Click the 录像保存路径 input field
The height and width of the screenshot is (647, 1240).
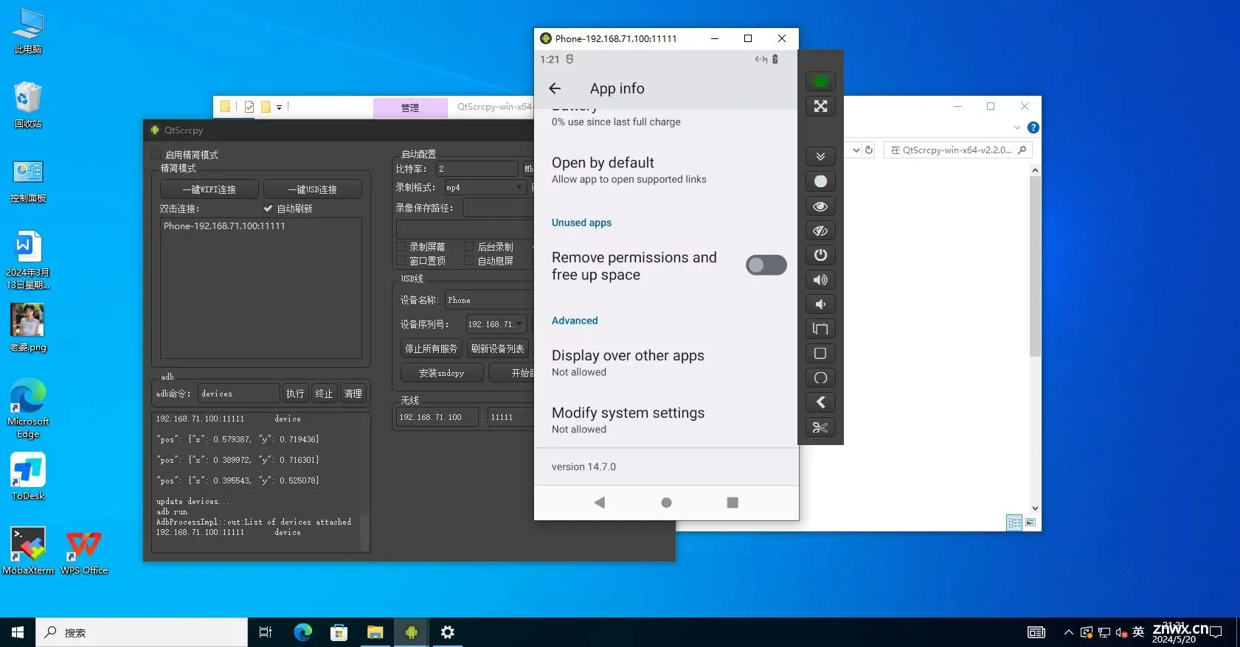pos(498,208)
